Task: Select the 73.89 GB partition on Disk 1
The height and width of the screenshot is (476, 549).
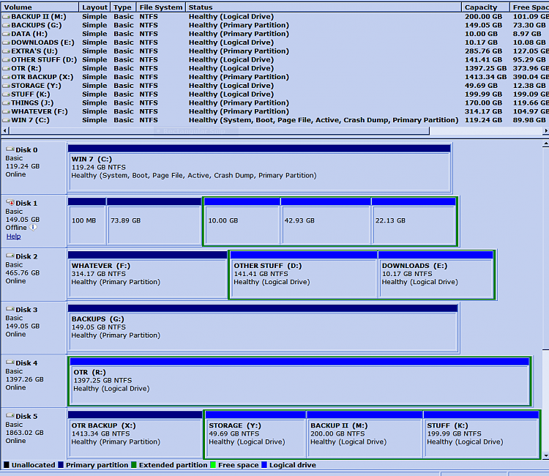Action: click(x=154, y=221)
